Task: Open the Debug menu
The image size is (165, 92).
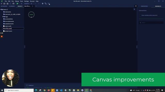Action: point(17,1)
